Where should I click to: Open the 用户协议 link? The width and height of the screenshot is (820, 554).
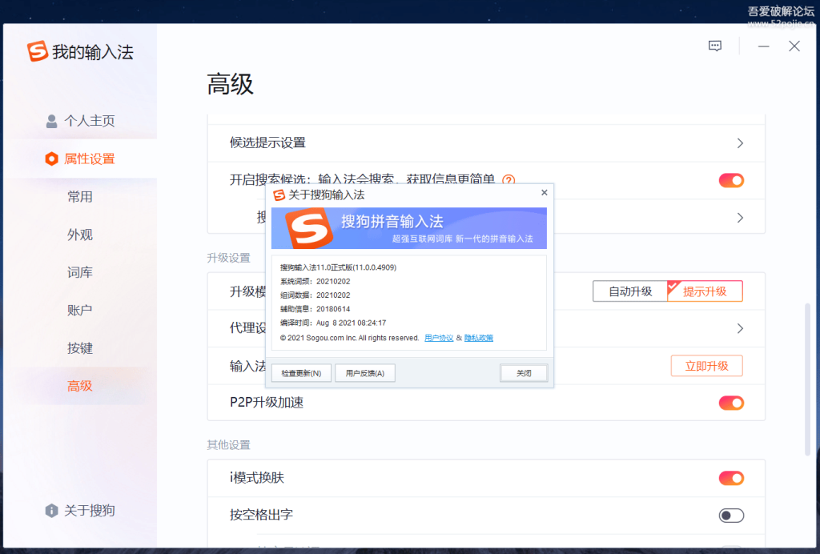(x=439, y=338)
